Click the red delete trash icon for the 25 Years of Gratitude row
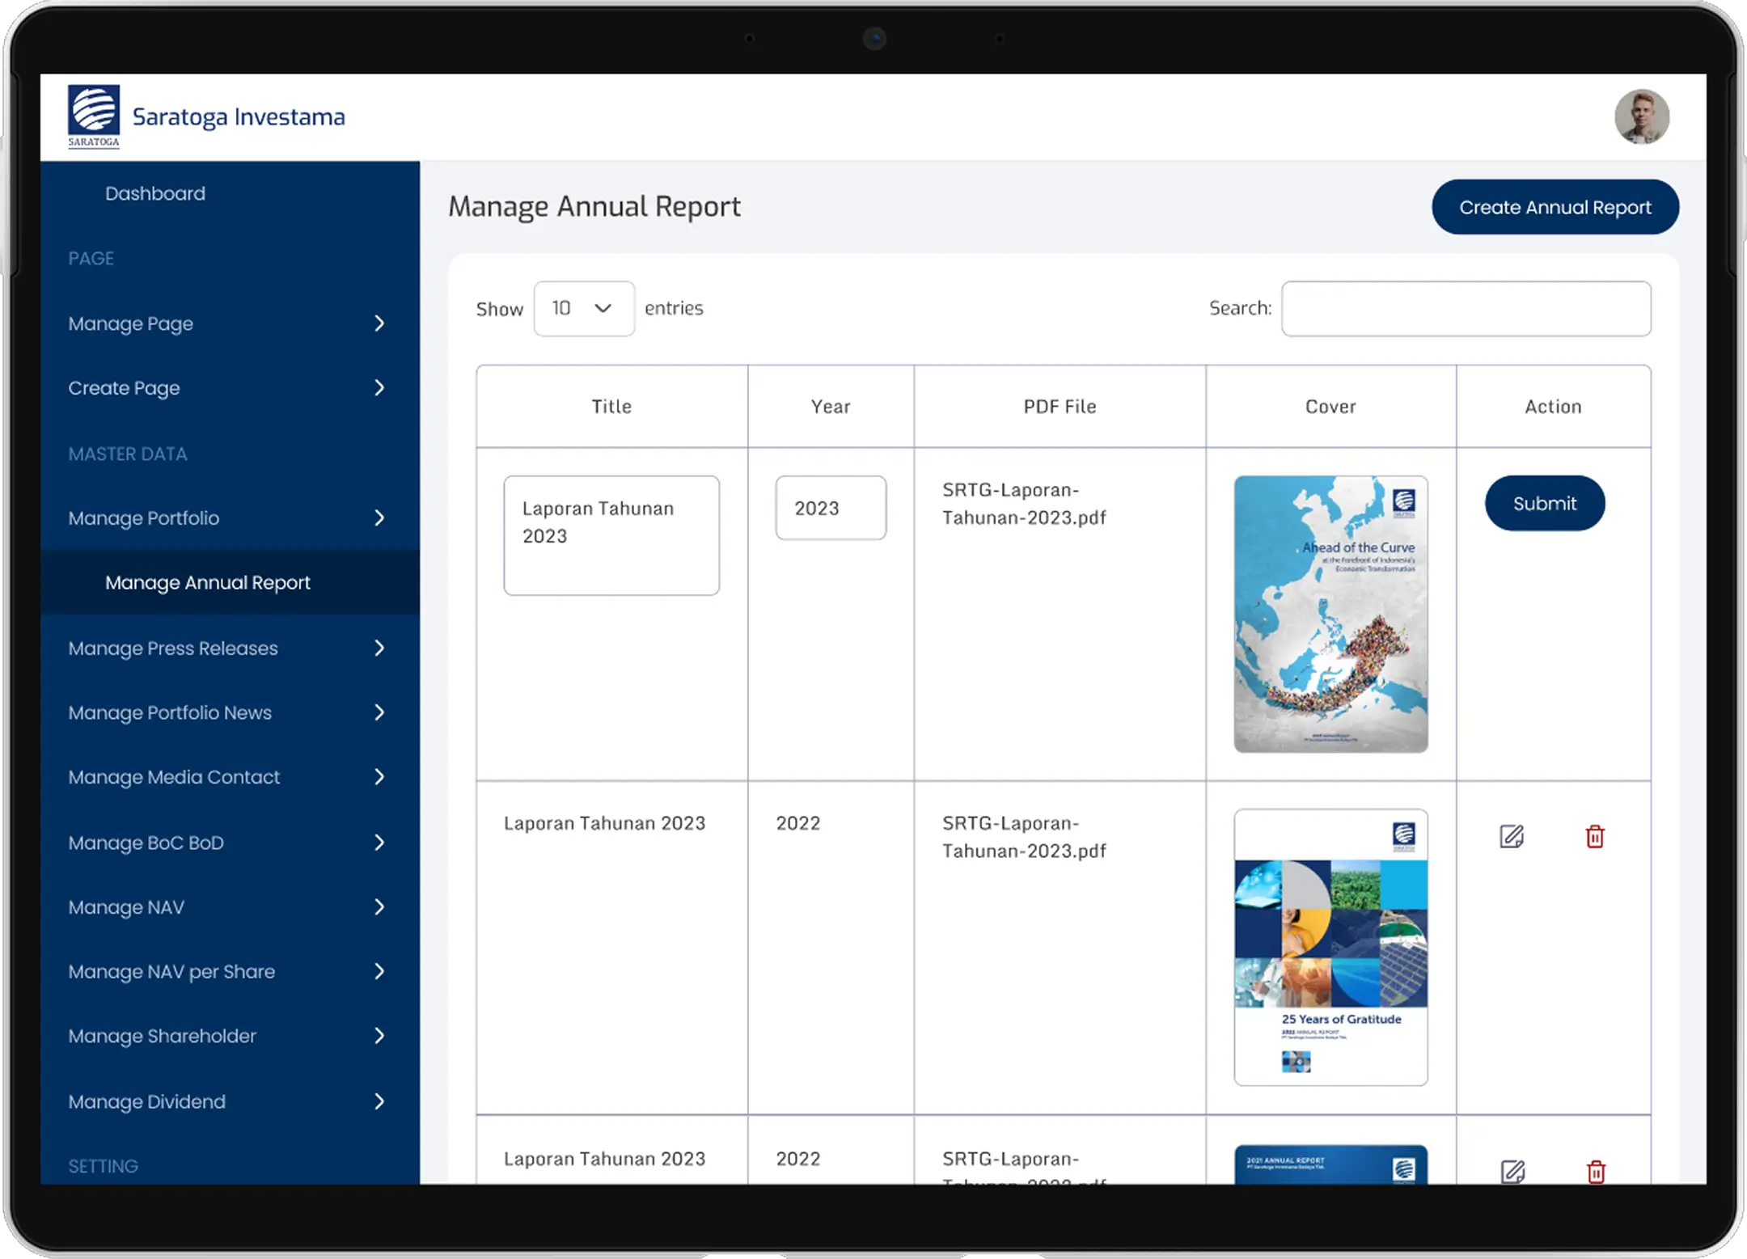1747x1259 pixels. pos(1594,836)
